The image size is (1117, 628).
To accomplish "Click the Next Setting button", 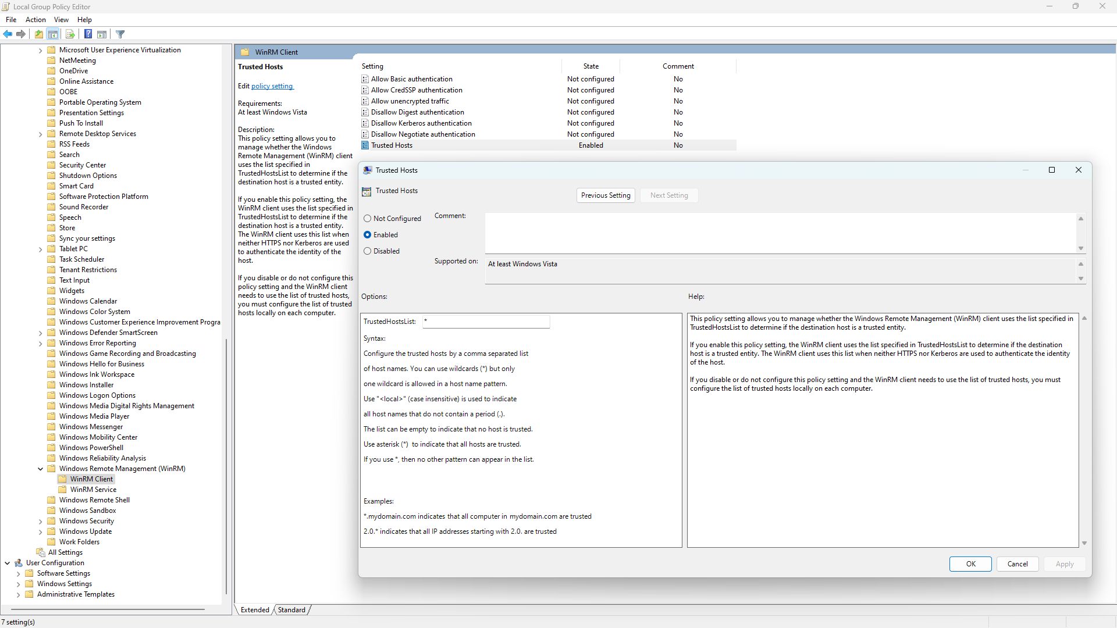I will click(x=669, y=195).
